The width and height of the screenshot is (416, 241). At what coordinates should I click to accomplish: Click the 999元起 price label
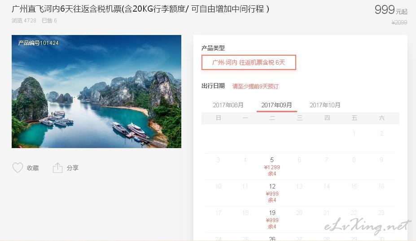tap(391, 10)
